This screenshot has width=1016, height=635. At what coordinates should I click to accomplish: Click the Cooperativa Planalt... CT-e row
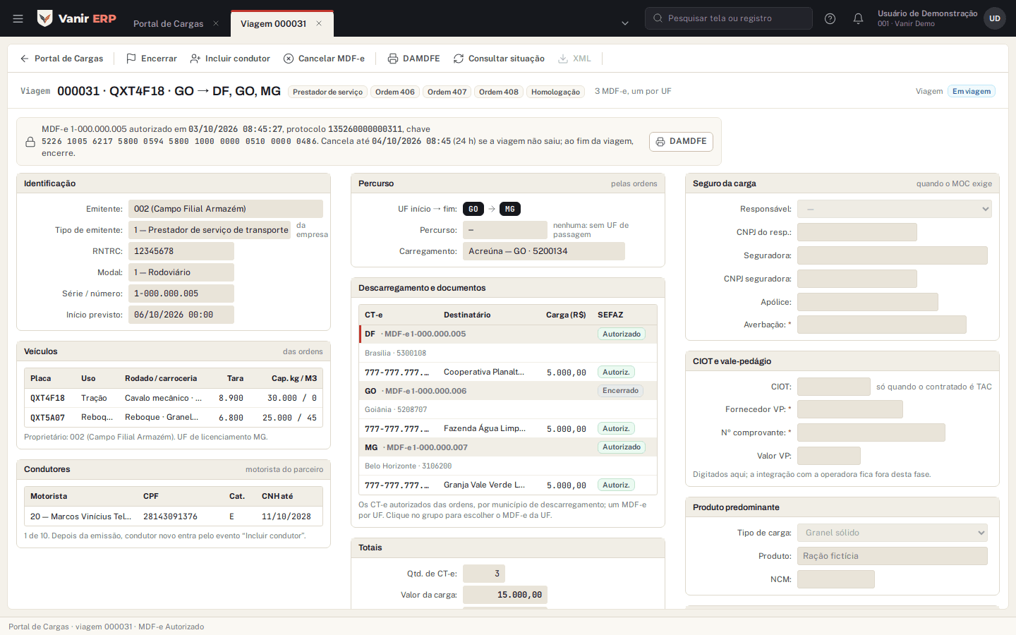(x=508, y=372)
